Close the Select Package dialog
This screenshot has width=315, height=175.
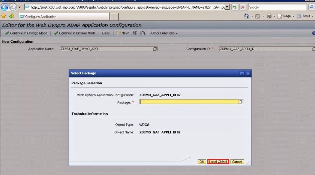(248, 73)
